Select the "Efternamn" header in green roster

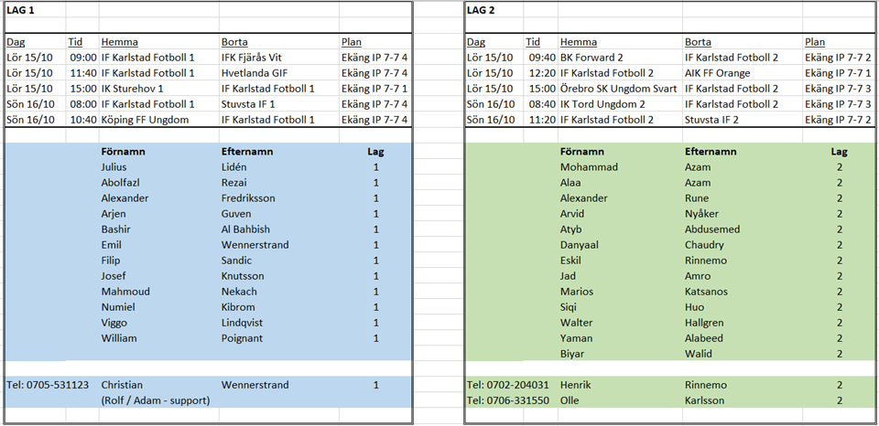(x=710, y=152)
